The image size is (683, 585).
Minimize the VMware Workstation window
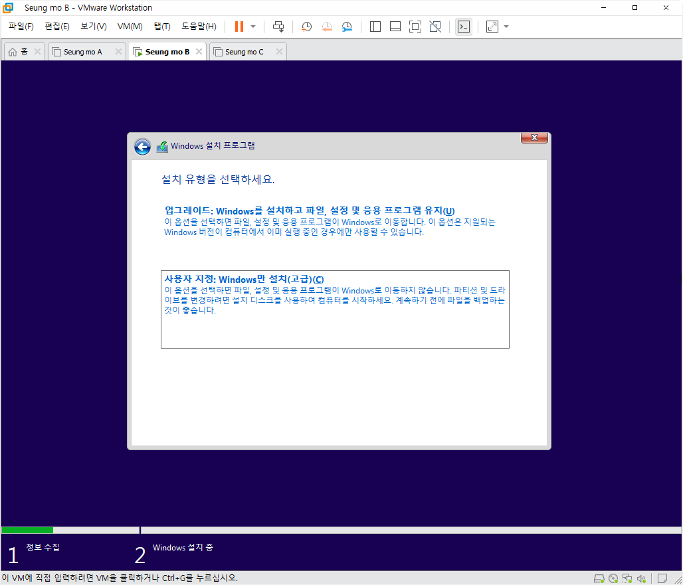coord(604,8)
